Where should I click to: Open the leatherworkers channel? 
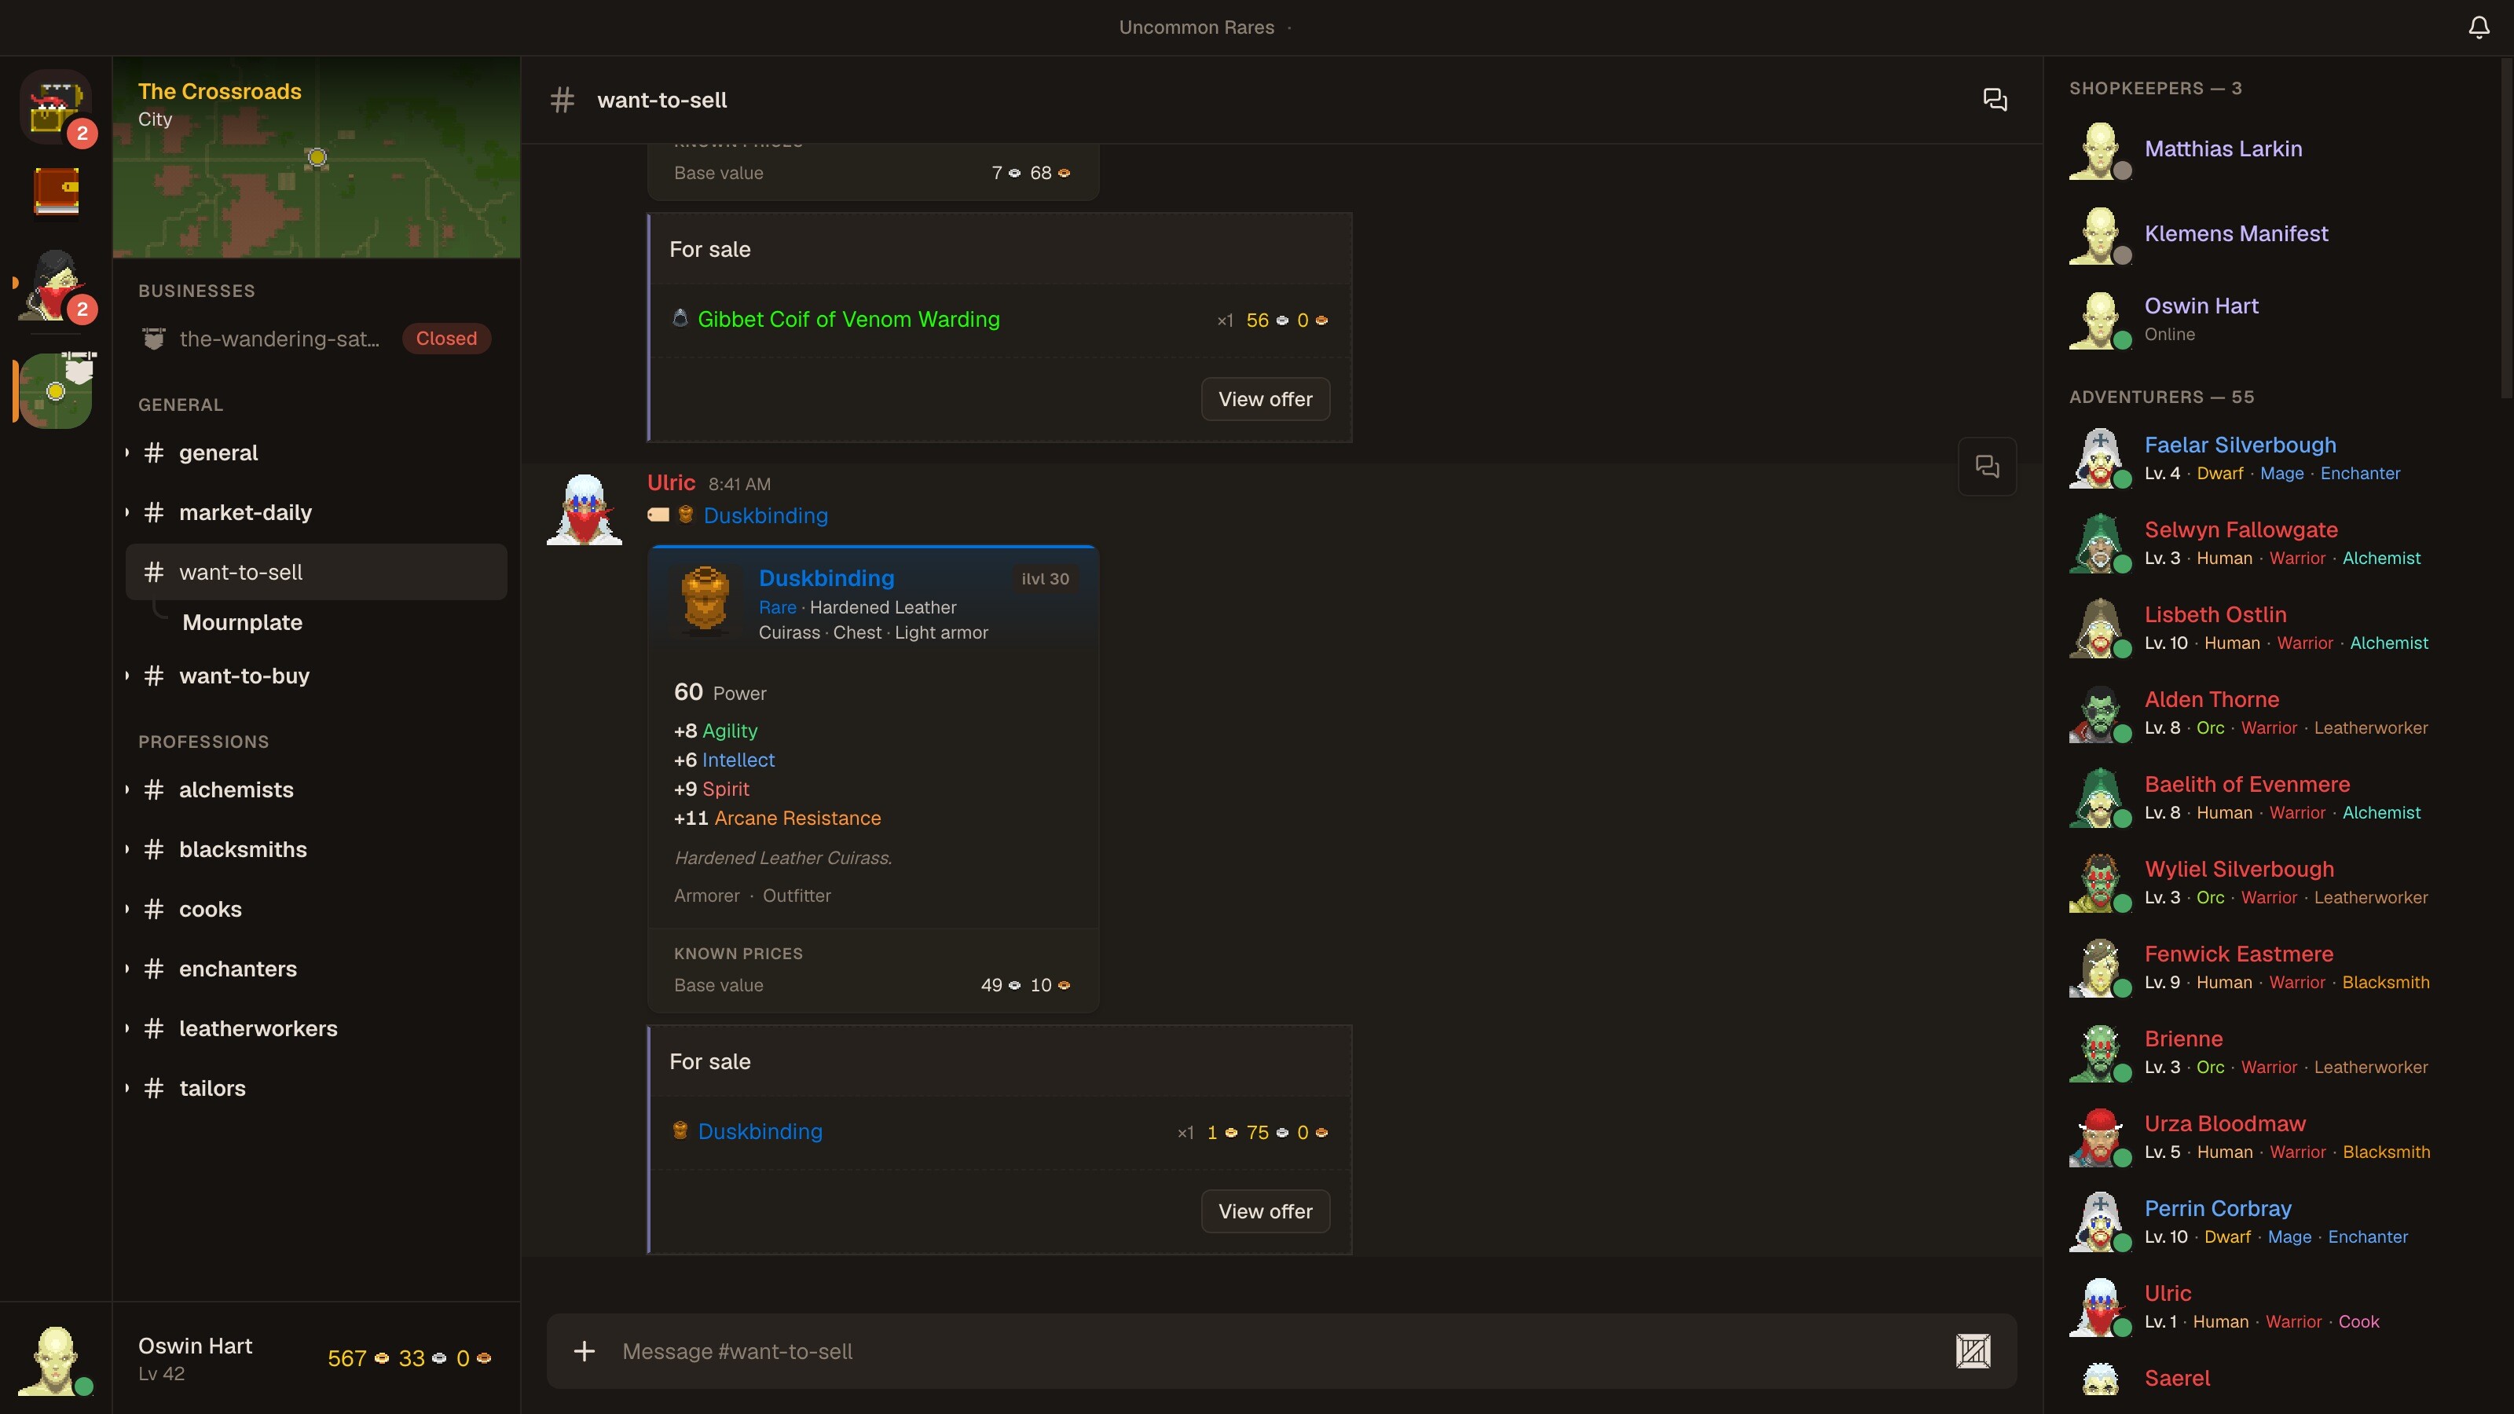(316, 1028)
